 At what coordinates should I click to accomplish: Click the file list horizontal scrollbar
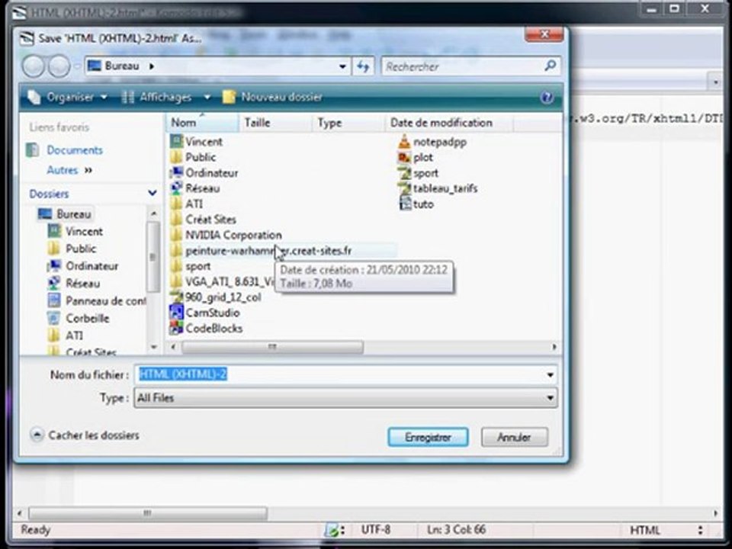pos(272,347)
